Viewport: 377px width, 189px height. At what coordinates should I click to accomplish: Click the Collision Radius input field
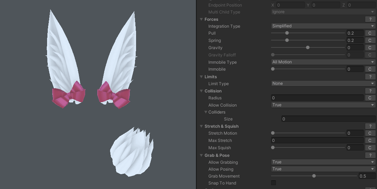click(317, 98)
